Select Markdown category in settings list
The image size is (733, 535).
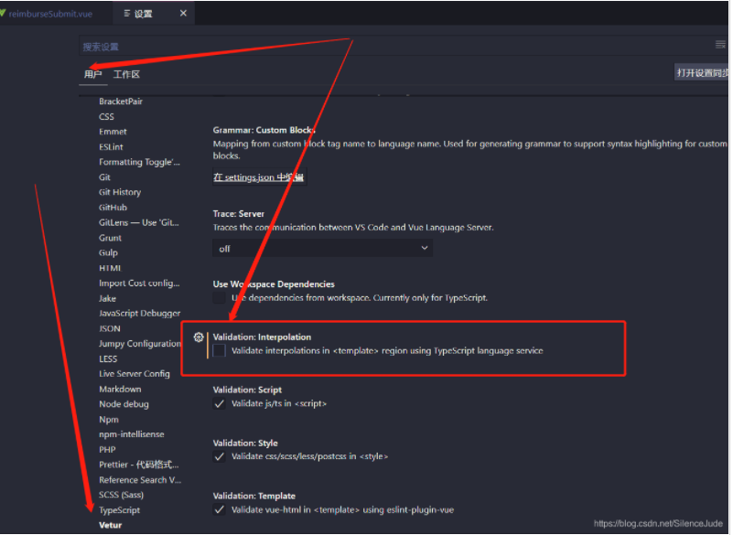tap(120, 388)
